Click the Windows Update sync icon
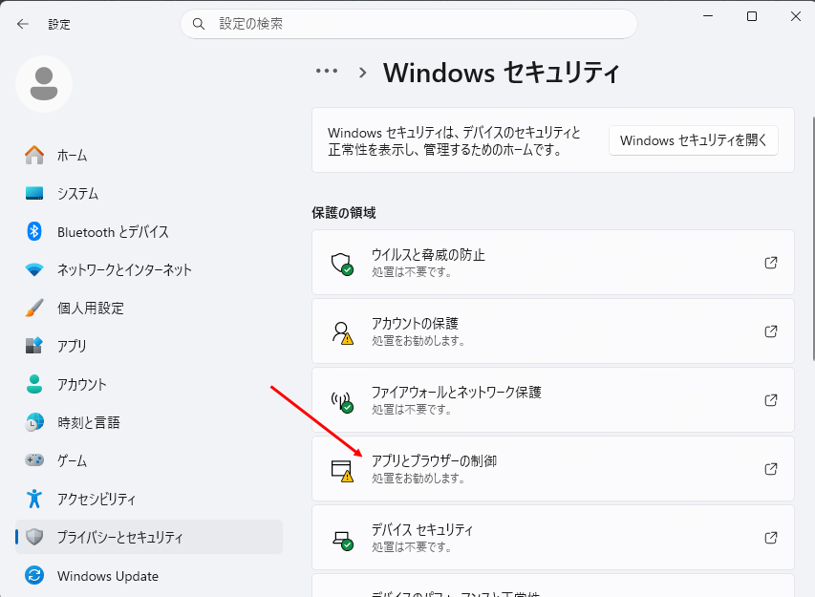The image size is (815, 597). [x=34, y=576]
